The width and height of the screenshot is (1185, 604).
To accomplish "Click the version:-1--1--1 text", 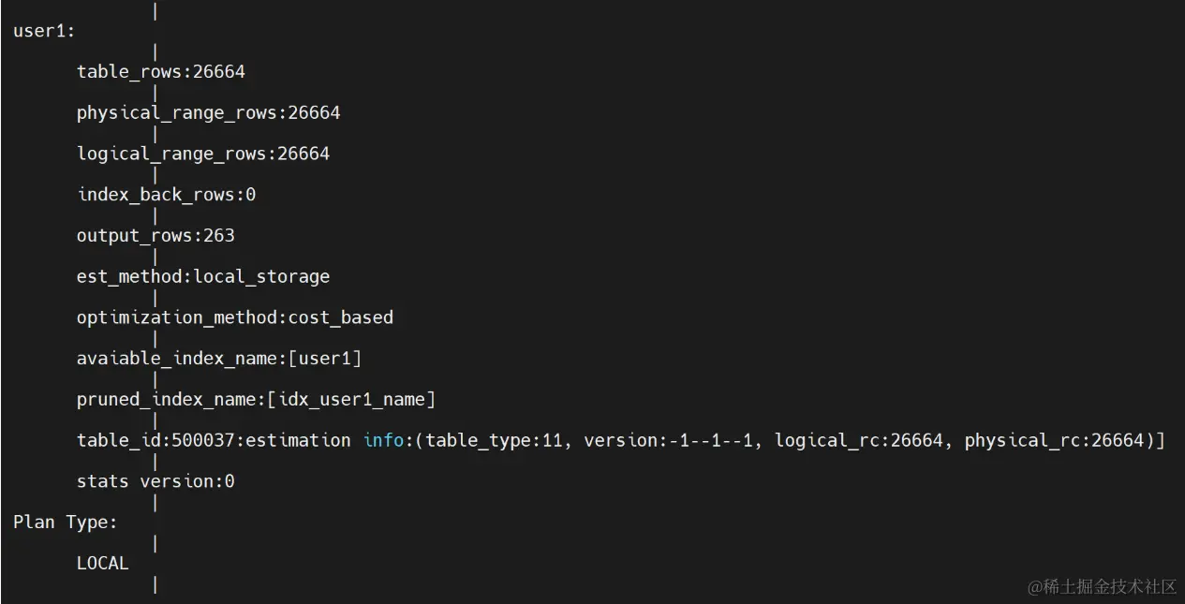I will 669,440.
